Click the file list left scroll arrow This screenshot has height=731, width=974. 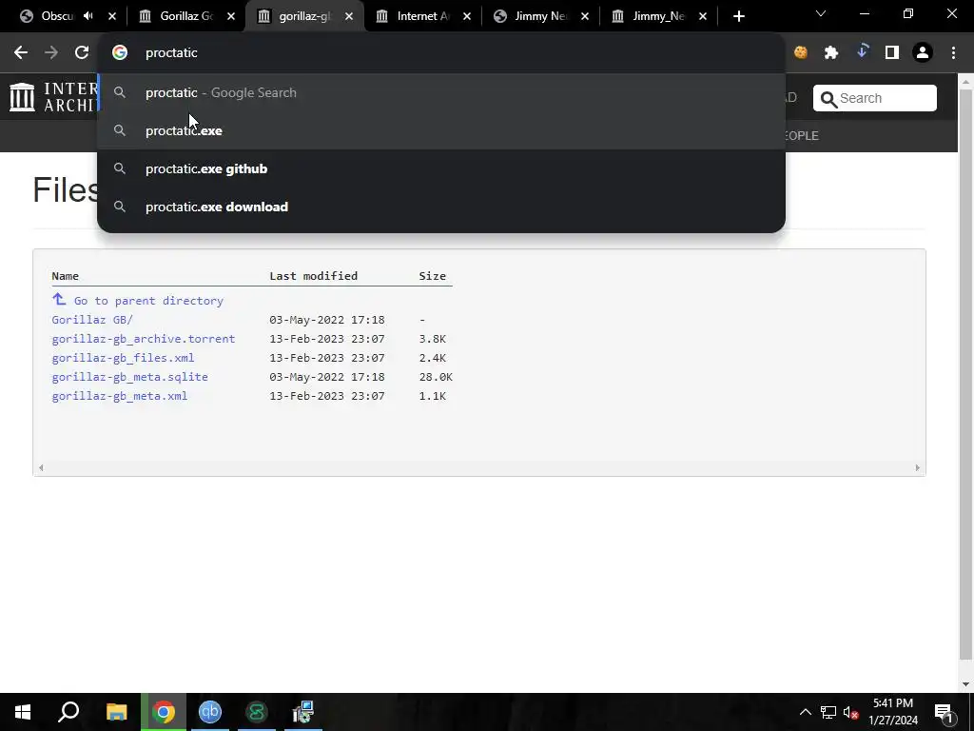click(x=41, y=468)
